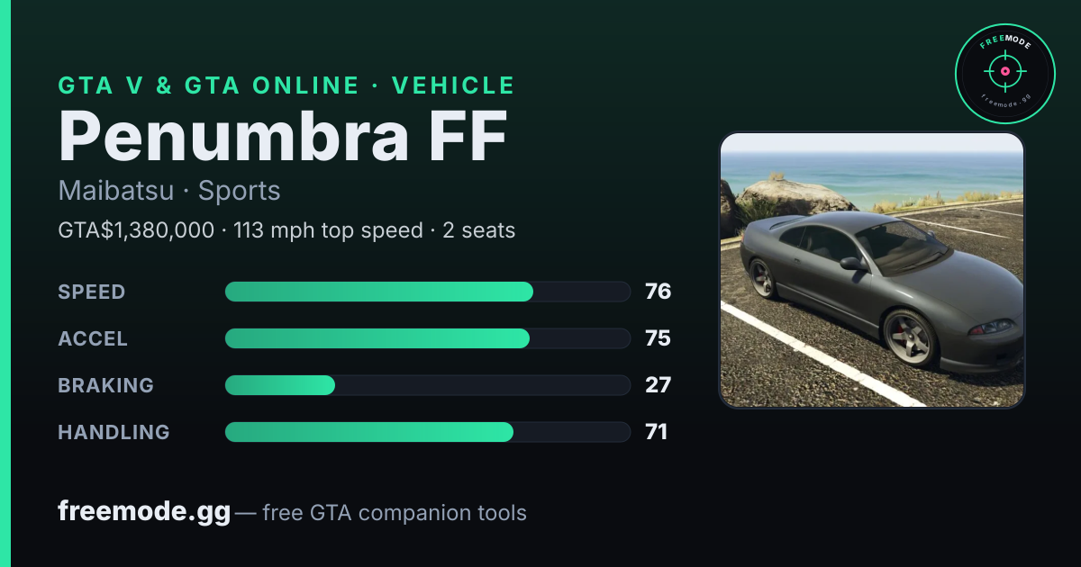The image size is (1081, 567).
Task: Click the BRAKING label
Action: coord(106,385)
